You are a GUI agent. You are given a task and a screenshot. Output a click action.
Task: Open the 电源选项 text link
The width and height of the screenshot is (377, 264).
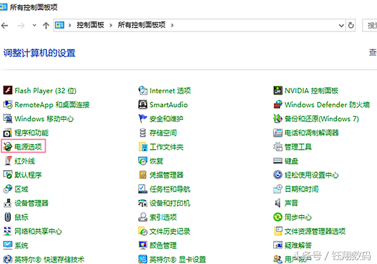click(x=28, y=146)
